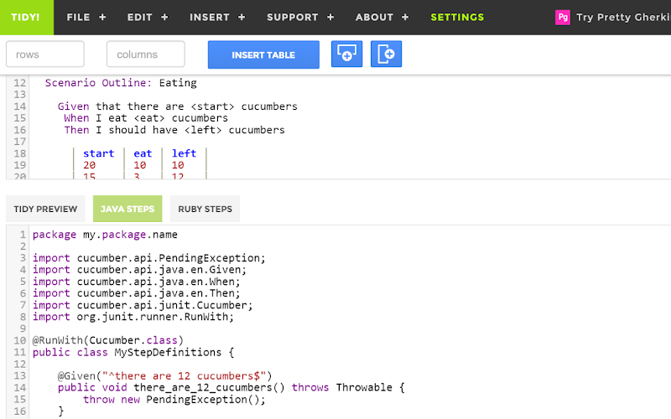The image size is (671, 419).
Task: Open the EDIT menu
Action: [139, 17]
